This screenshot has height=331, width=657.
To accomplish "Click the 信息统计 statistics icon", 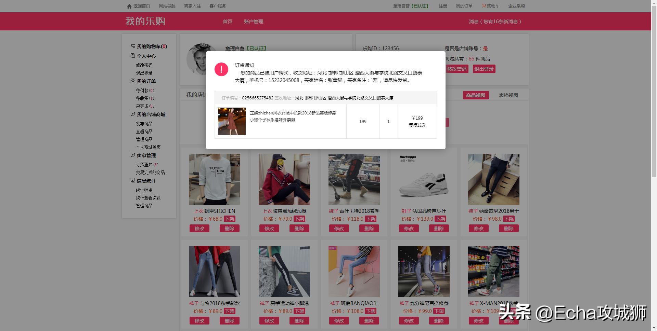I will 133,181.
